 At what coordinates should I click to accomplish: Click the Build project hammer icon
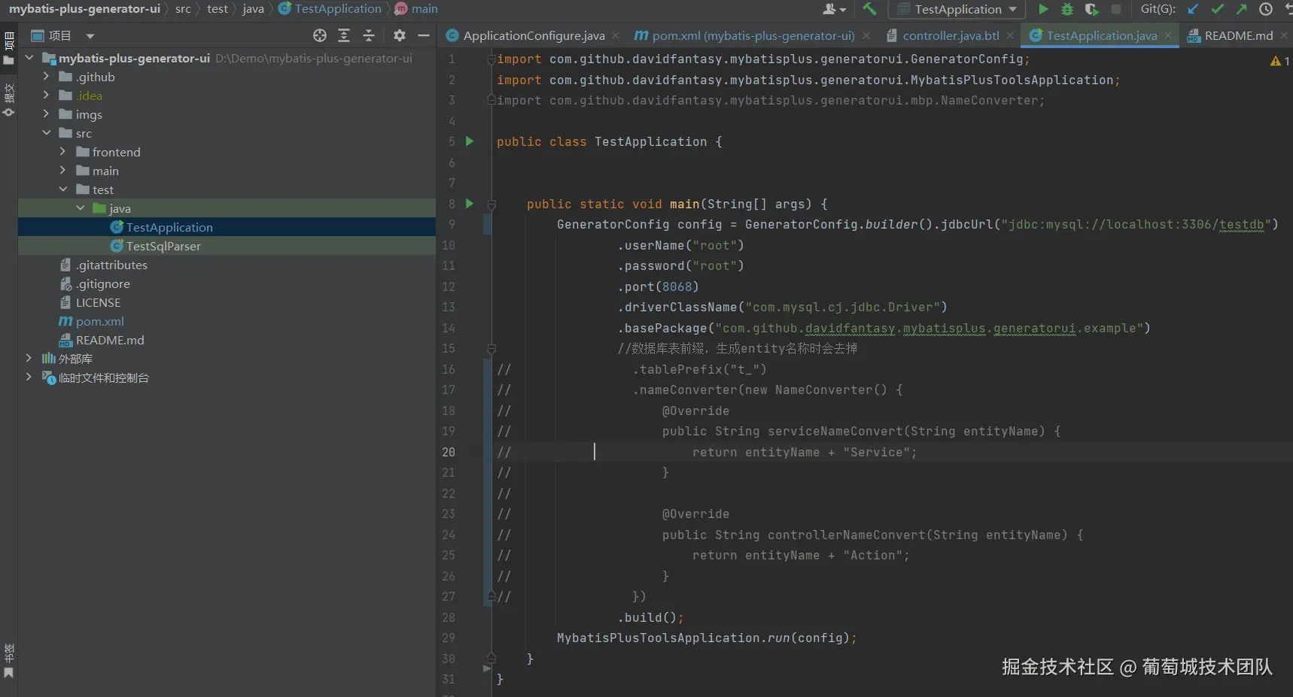[x=869, y=9]
